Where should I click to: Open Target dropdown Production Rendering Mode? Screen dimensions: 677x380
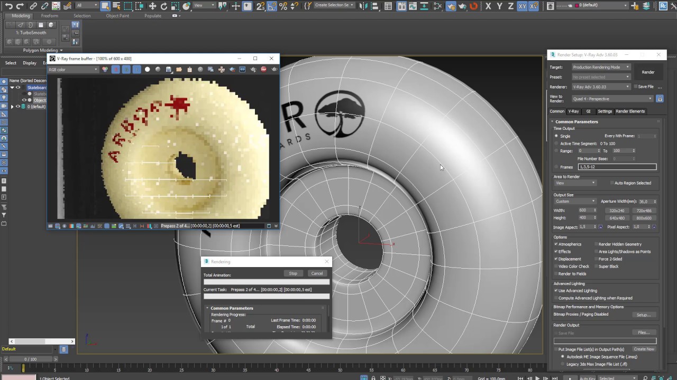(x=601, y=67)
